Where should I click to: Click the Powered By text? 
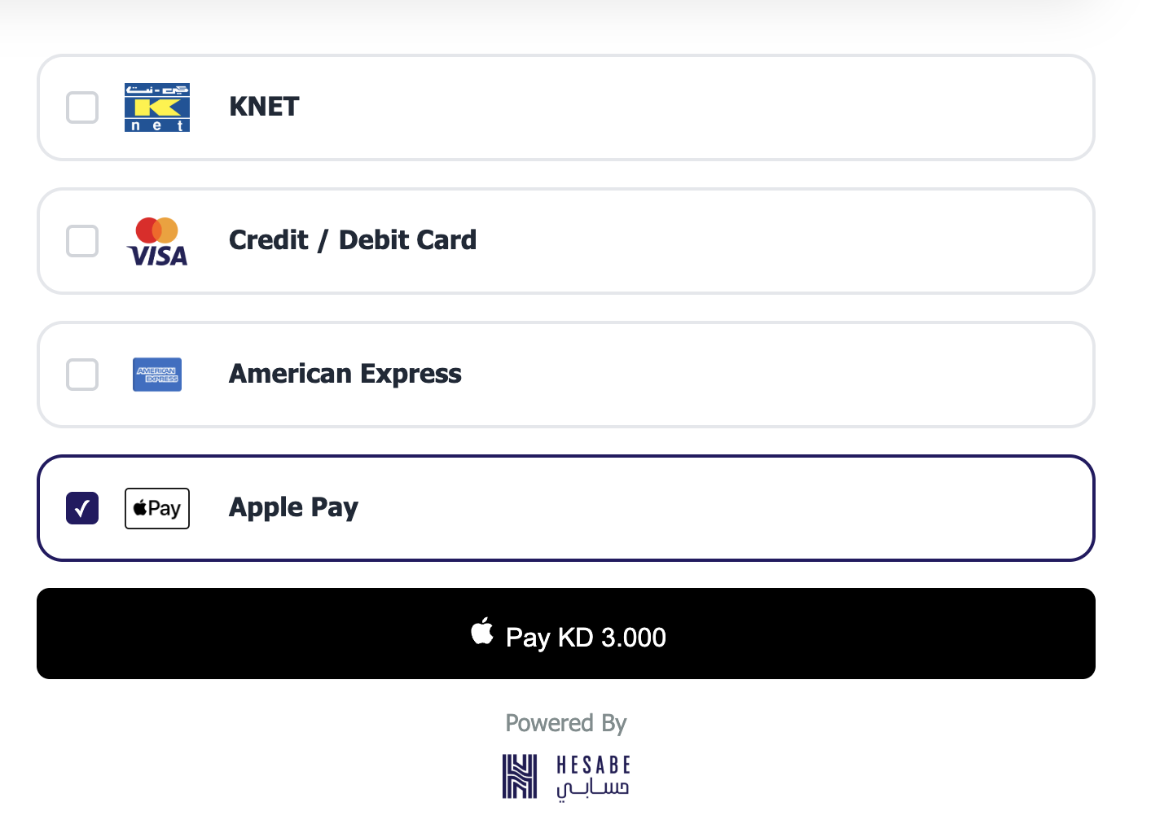click(566, 723)
